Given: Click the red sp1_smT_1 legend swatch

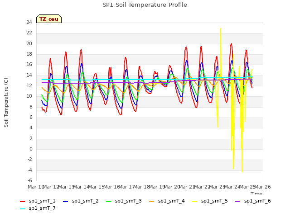Looking at the screenshot, I should [22, 202].
